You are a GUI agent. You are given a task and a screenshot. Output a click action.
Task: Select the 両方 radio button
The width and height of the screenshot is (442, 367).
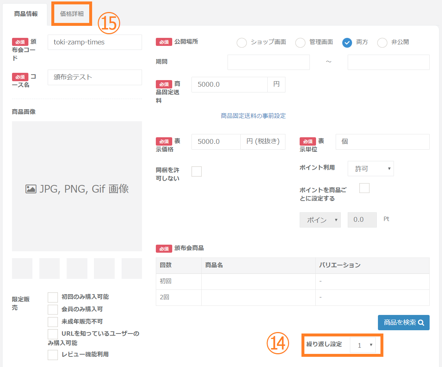[x=347, y=43]
